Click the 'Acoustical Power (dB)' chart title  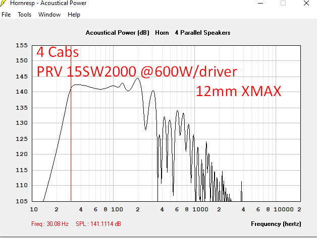118,33
